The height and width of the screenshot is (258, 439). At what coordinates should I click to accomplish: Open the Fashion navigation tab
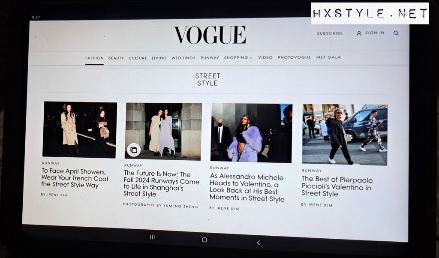coord(94,58)
